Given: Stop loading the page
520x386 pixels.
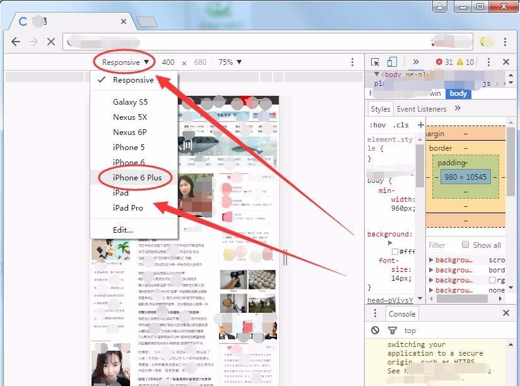Looking at the screenshot, I should pos(51,42).
